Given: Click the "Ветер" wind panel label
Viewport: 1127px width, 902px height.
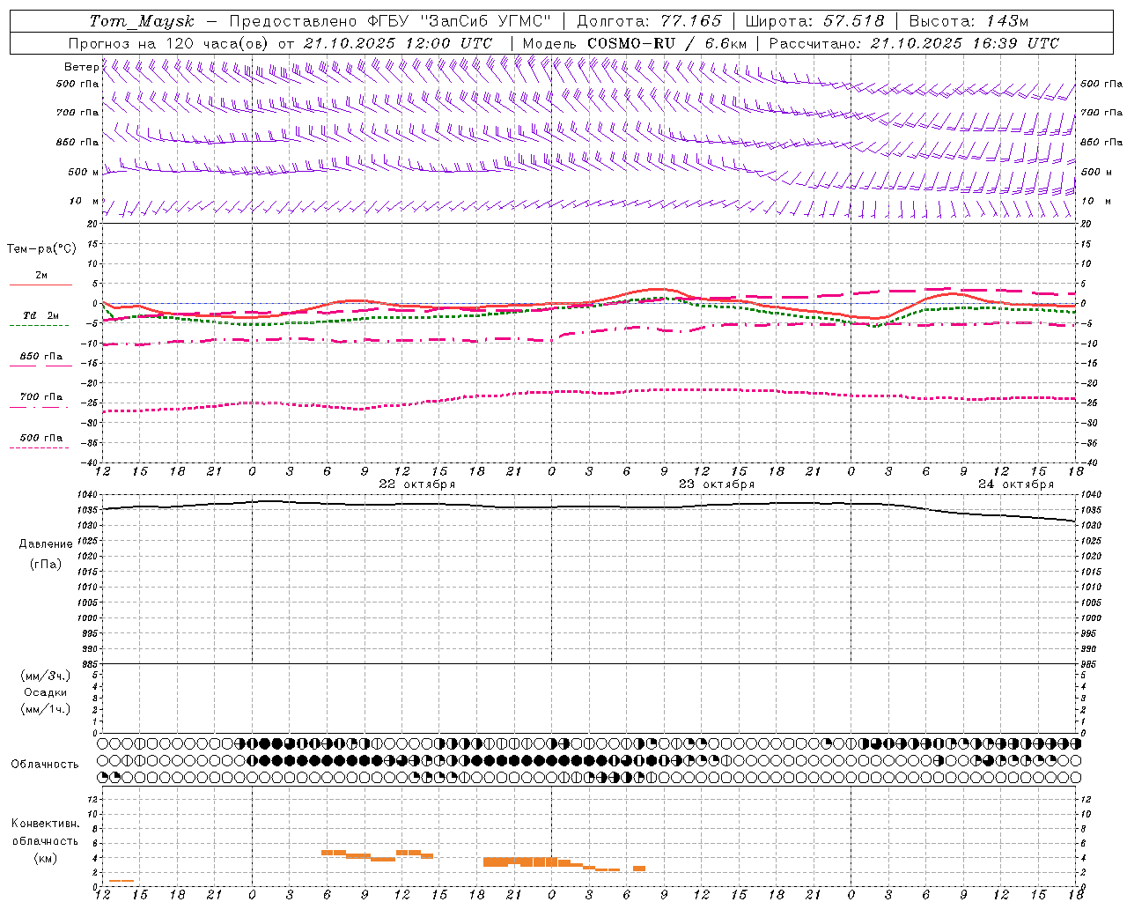Looking at the screenshot, I should click(82, 67).
